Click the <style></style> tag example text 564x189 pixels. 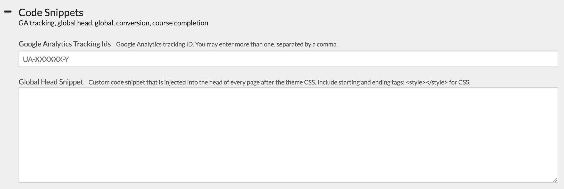pyautogui.click(x=426, y=82)
